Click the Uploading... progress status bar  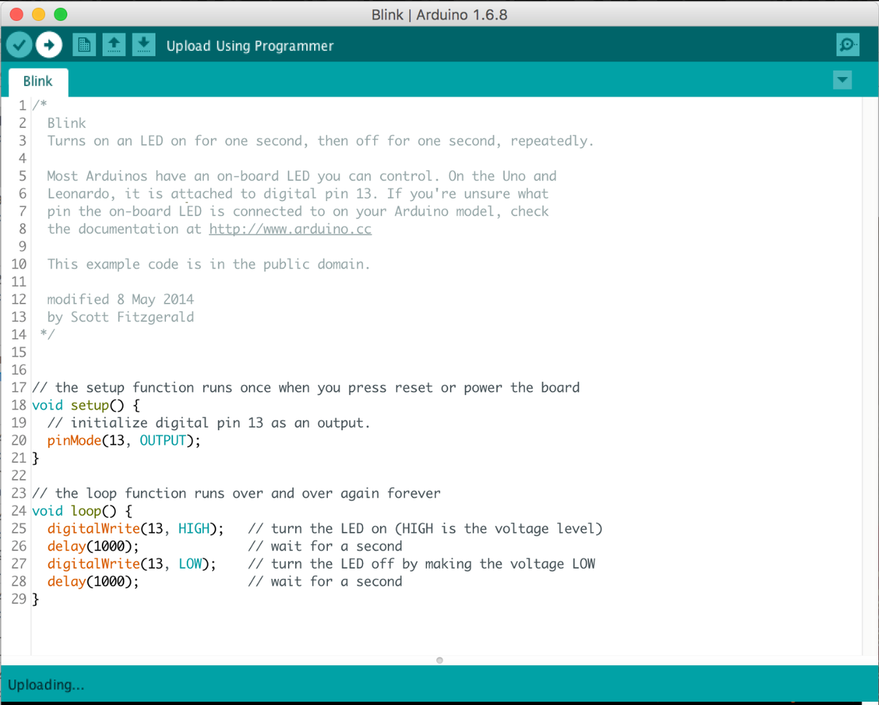click(x=45, y=684)
